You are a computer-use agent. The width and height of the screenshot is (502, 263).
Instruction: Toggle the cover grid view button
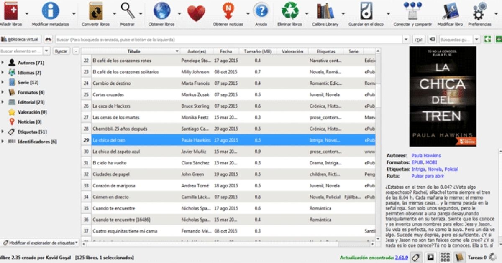(445, 257)
